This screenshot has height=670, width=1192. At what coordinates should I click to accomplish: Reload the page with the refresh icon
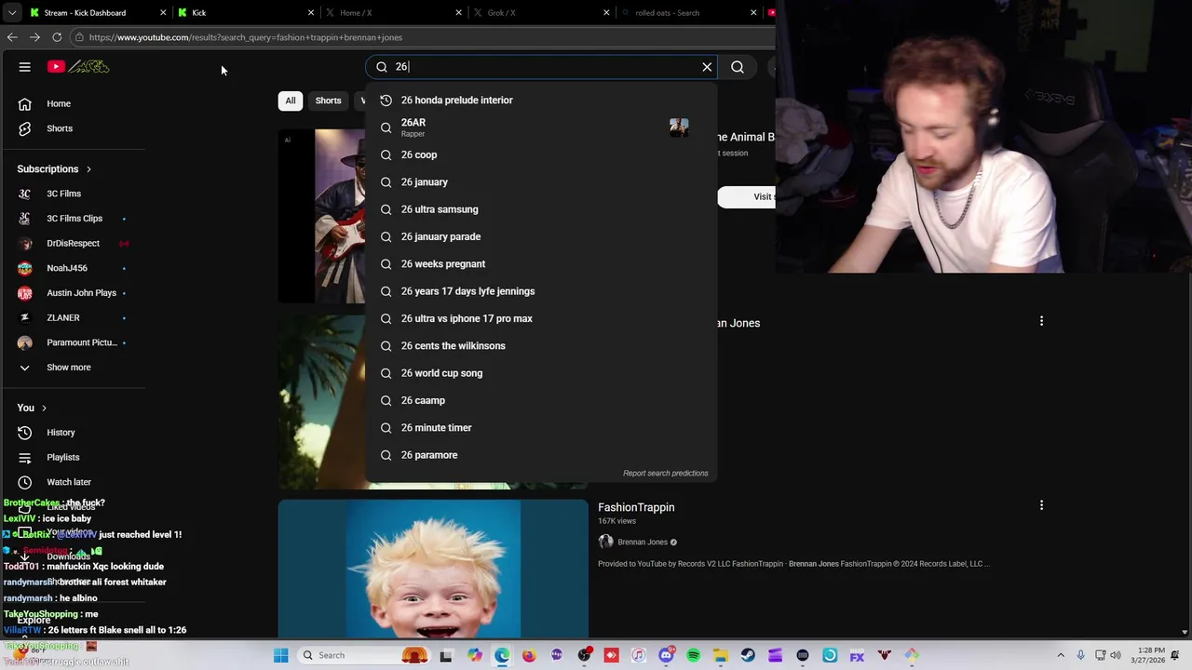point(57,37)
